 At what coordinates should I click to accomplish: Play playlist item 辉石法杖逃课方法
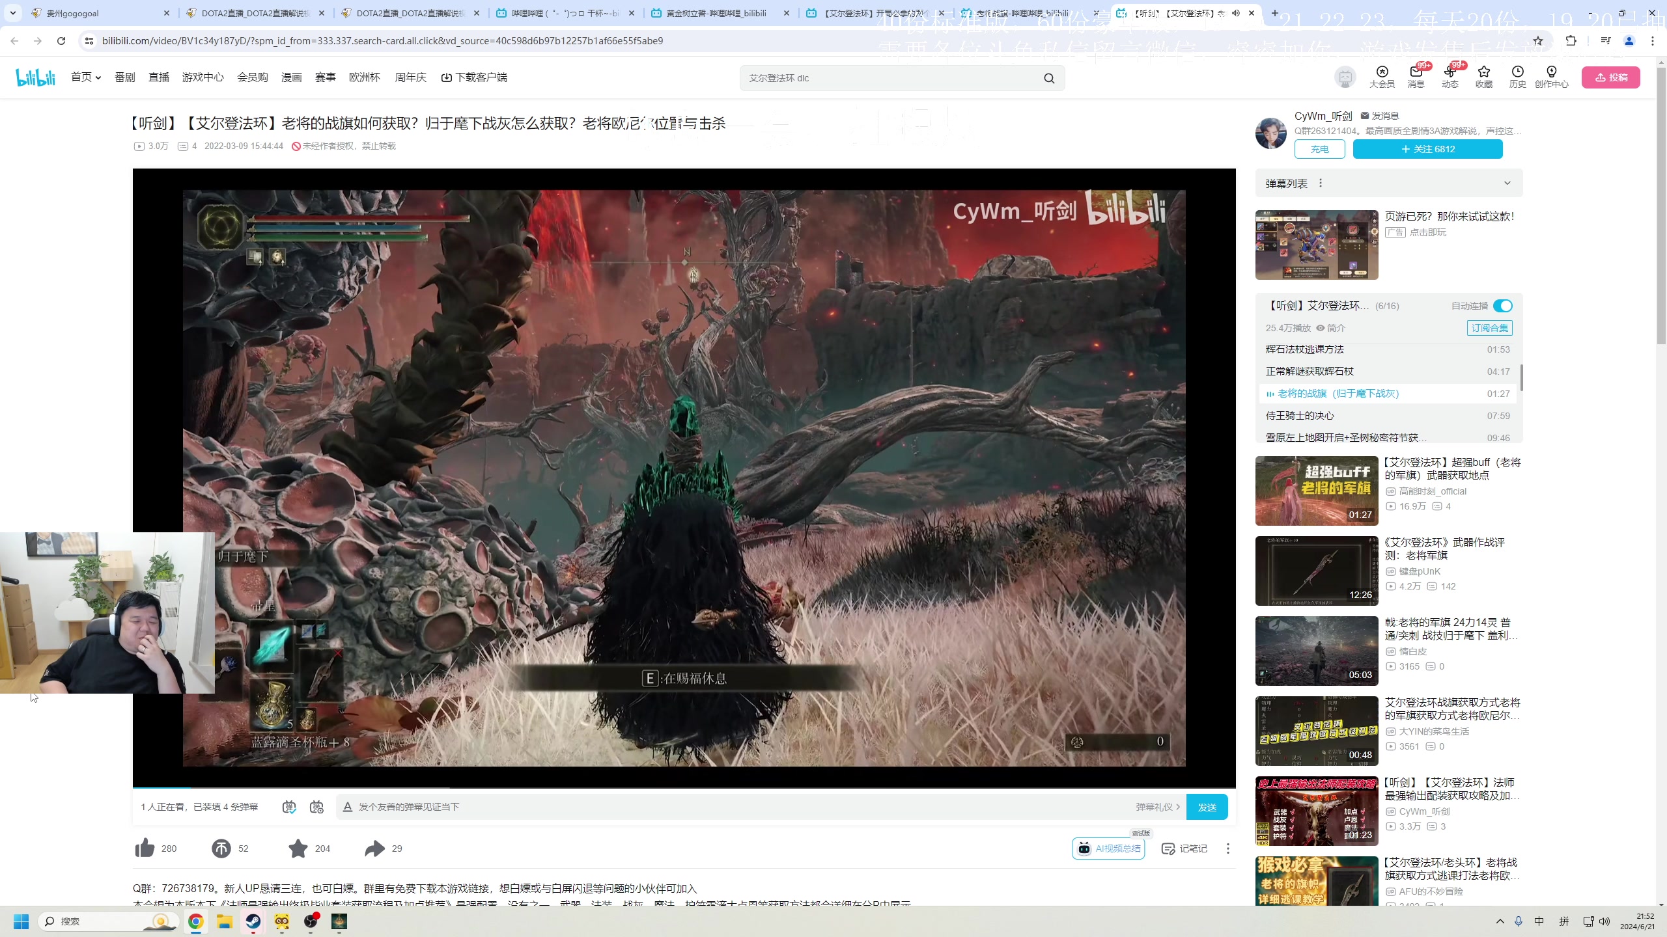click(x=1388, y=349)
